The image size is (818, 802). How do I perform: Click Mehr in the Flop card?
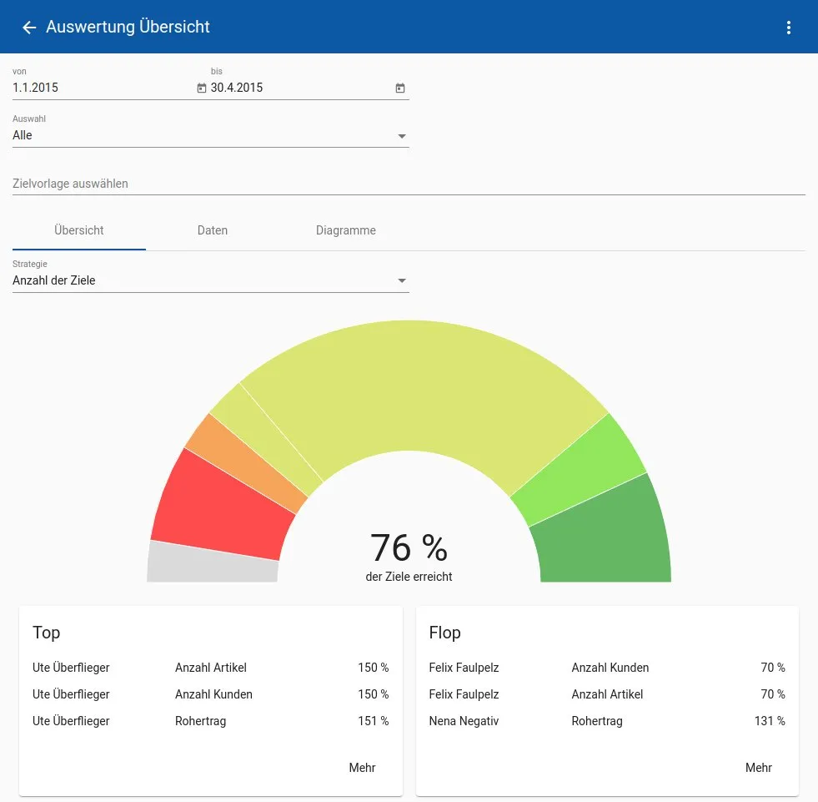[x=758, y=768]
